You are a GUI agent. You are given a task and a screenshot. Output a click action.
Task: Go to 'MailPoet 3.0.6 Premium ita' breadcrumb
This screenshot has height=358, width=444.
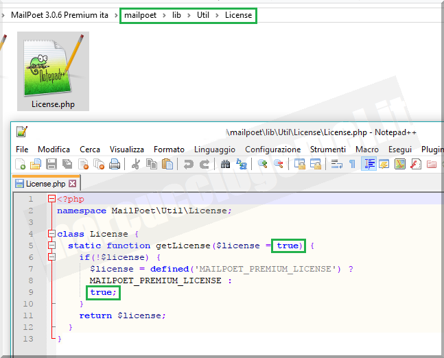[60, 15]
